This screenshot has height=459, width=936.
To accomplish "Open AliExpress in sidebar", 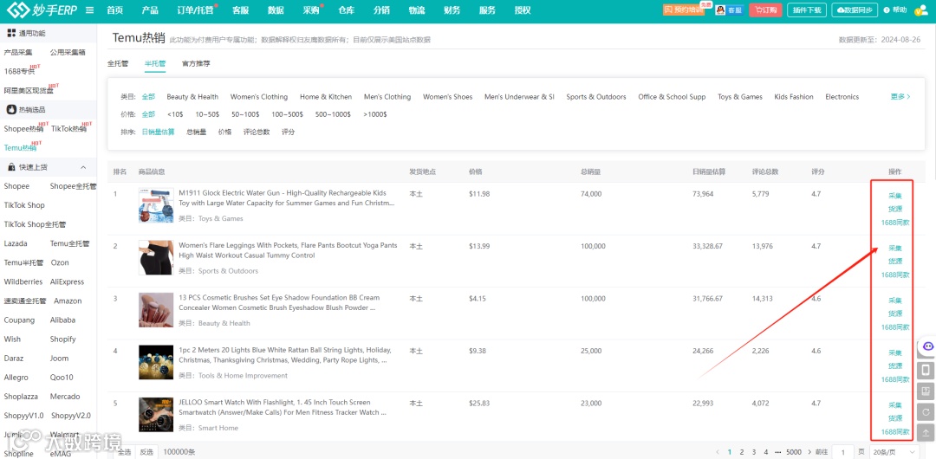I will (67, 281).
